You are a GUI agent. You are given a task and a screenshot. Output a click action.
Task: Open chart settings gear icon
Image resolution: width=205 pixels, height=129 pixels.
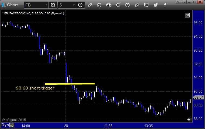click(53, 5)
